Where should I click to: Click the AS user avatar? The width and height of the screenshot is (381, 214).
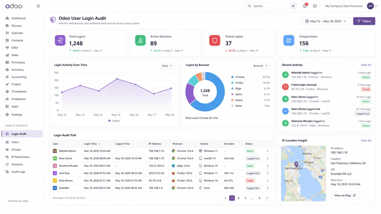(x=370, y=6)
